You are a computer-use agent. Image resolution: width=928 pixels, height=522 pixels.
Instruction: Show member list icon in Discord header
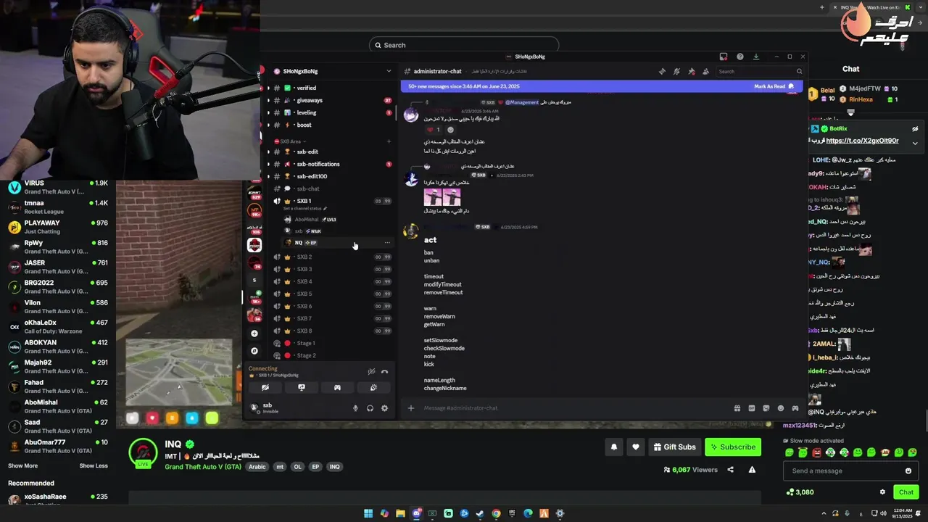click(x=705, y=71)
